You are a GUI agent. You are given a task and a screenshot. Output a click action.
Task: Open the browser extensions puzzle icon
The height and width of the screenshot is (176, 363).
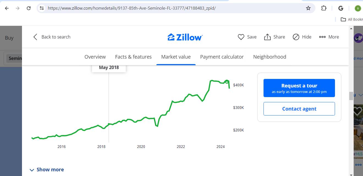click(324, 8)
